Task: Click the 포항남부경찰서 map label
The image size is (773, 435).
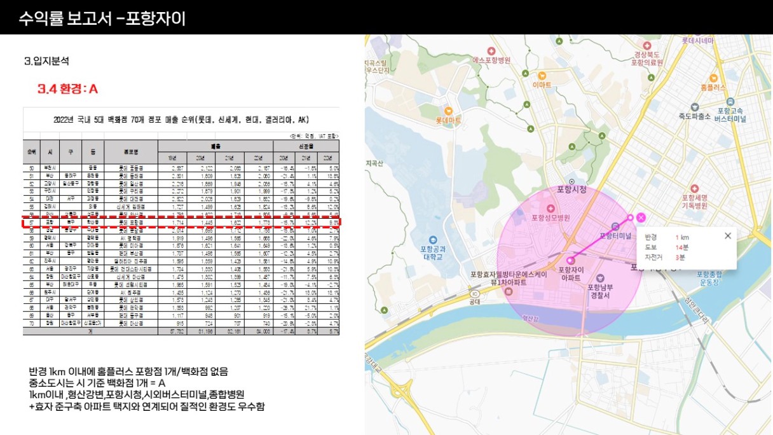Action: [x=601, y=292]
